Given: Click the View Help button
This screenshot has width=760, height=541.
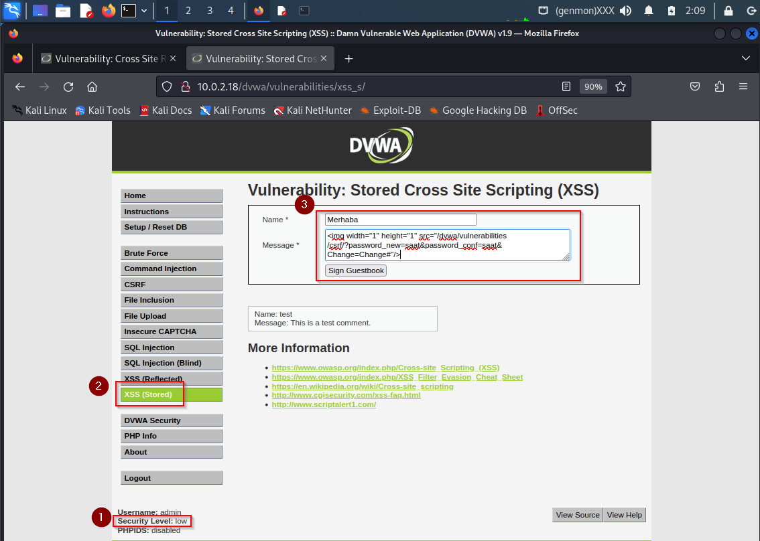Looking at the screenshot, I should (x=625, y=515).
